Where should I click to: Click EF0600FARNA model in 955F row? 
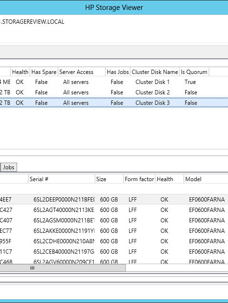207,241
